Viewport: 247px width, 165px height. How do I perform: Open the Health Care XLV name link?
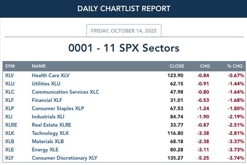pyautogui.click(x=51, y=75)
